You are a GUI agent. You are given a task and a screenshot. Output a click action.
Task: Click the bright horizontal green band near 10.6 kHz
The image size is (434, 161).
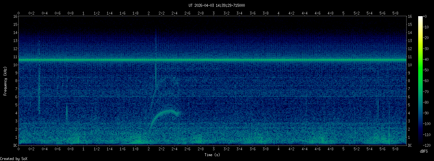213,60
